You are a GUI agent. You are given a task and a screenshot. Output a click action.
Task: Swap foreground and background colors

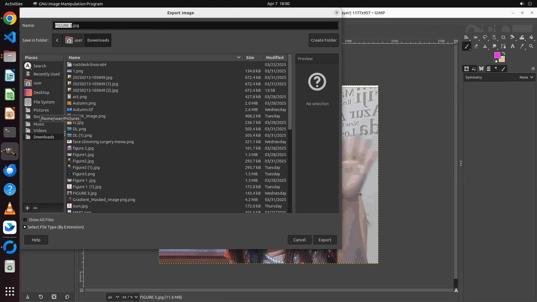click(x=503, y=53)
